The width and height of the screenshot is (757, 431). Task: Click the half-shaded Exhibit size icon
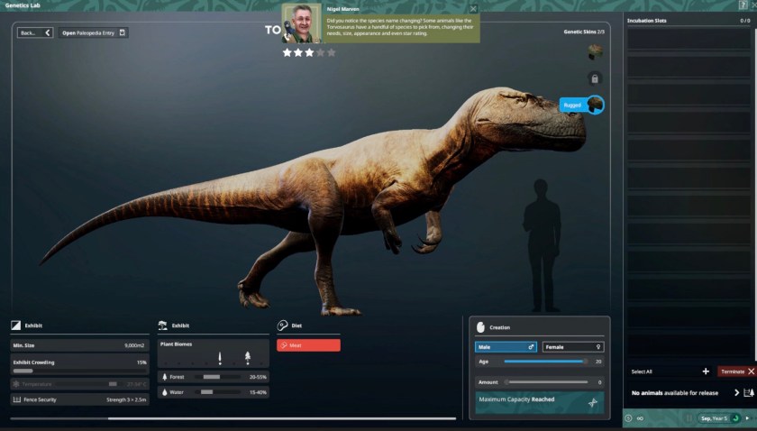pyautogui.click(x=16, y=326)
